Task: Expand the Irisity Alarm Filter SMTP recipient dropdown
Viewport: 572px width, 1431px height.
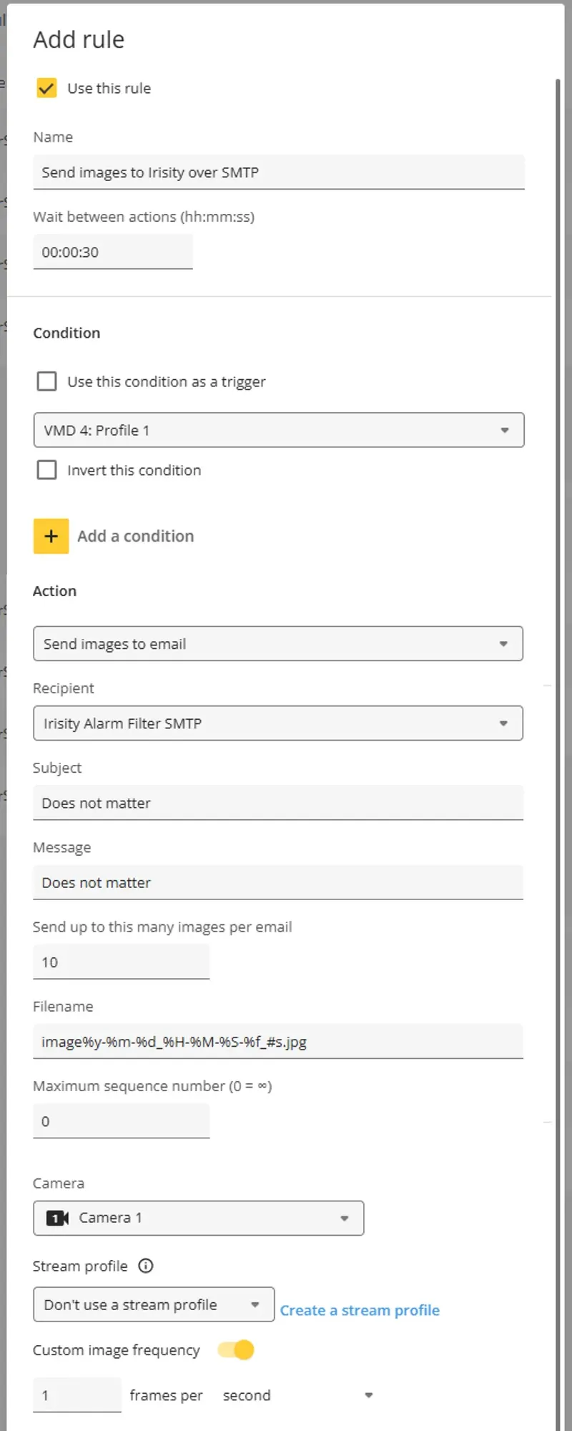Action: click(278, 723)
